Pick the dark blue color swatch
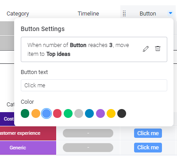The image size is (177, 164). pos(89,113)
